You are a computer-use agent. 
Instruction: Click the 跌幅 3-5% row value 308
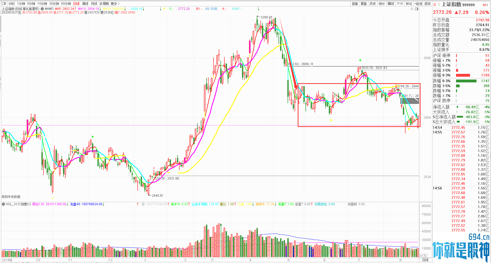(x=486, y=86)
